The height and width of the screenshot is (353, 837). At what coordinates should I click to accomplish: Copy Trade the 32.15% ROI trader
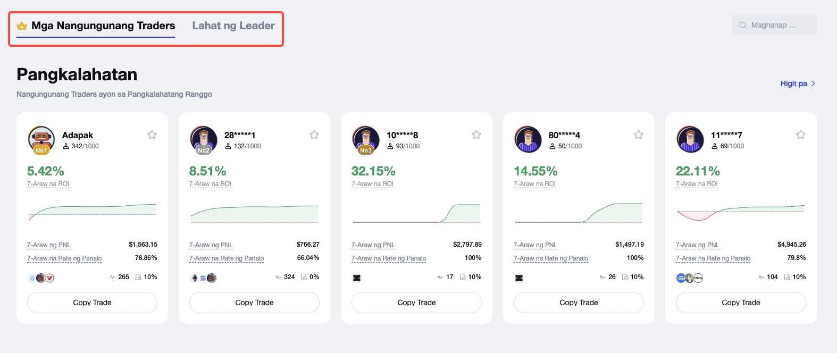pos(416,302)
